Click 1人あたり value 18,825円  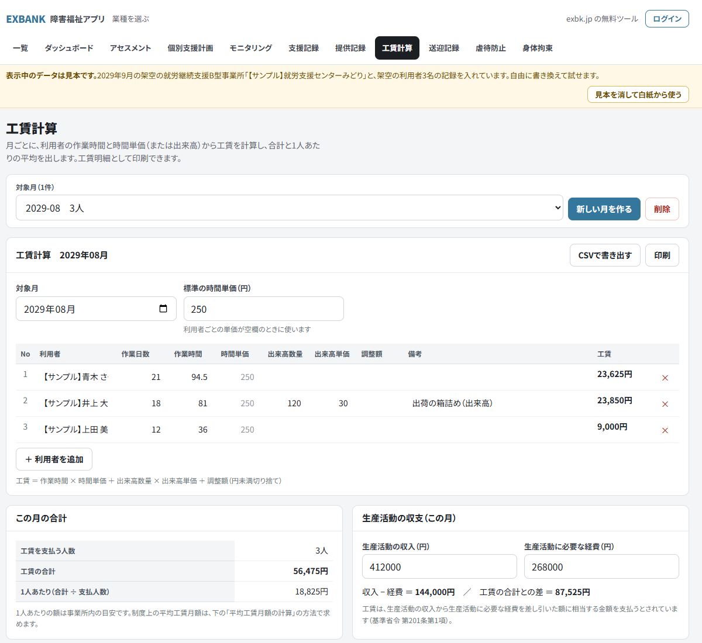pos(311,592)
